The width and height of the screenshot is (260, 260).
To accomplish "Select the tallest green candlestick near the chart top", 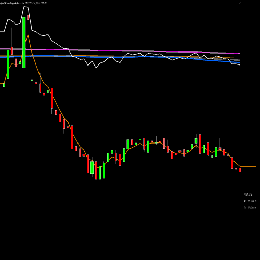I will click(x=24, y=43).
